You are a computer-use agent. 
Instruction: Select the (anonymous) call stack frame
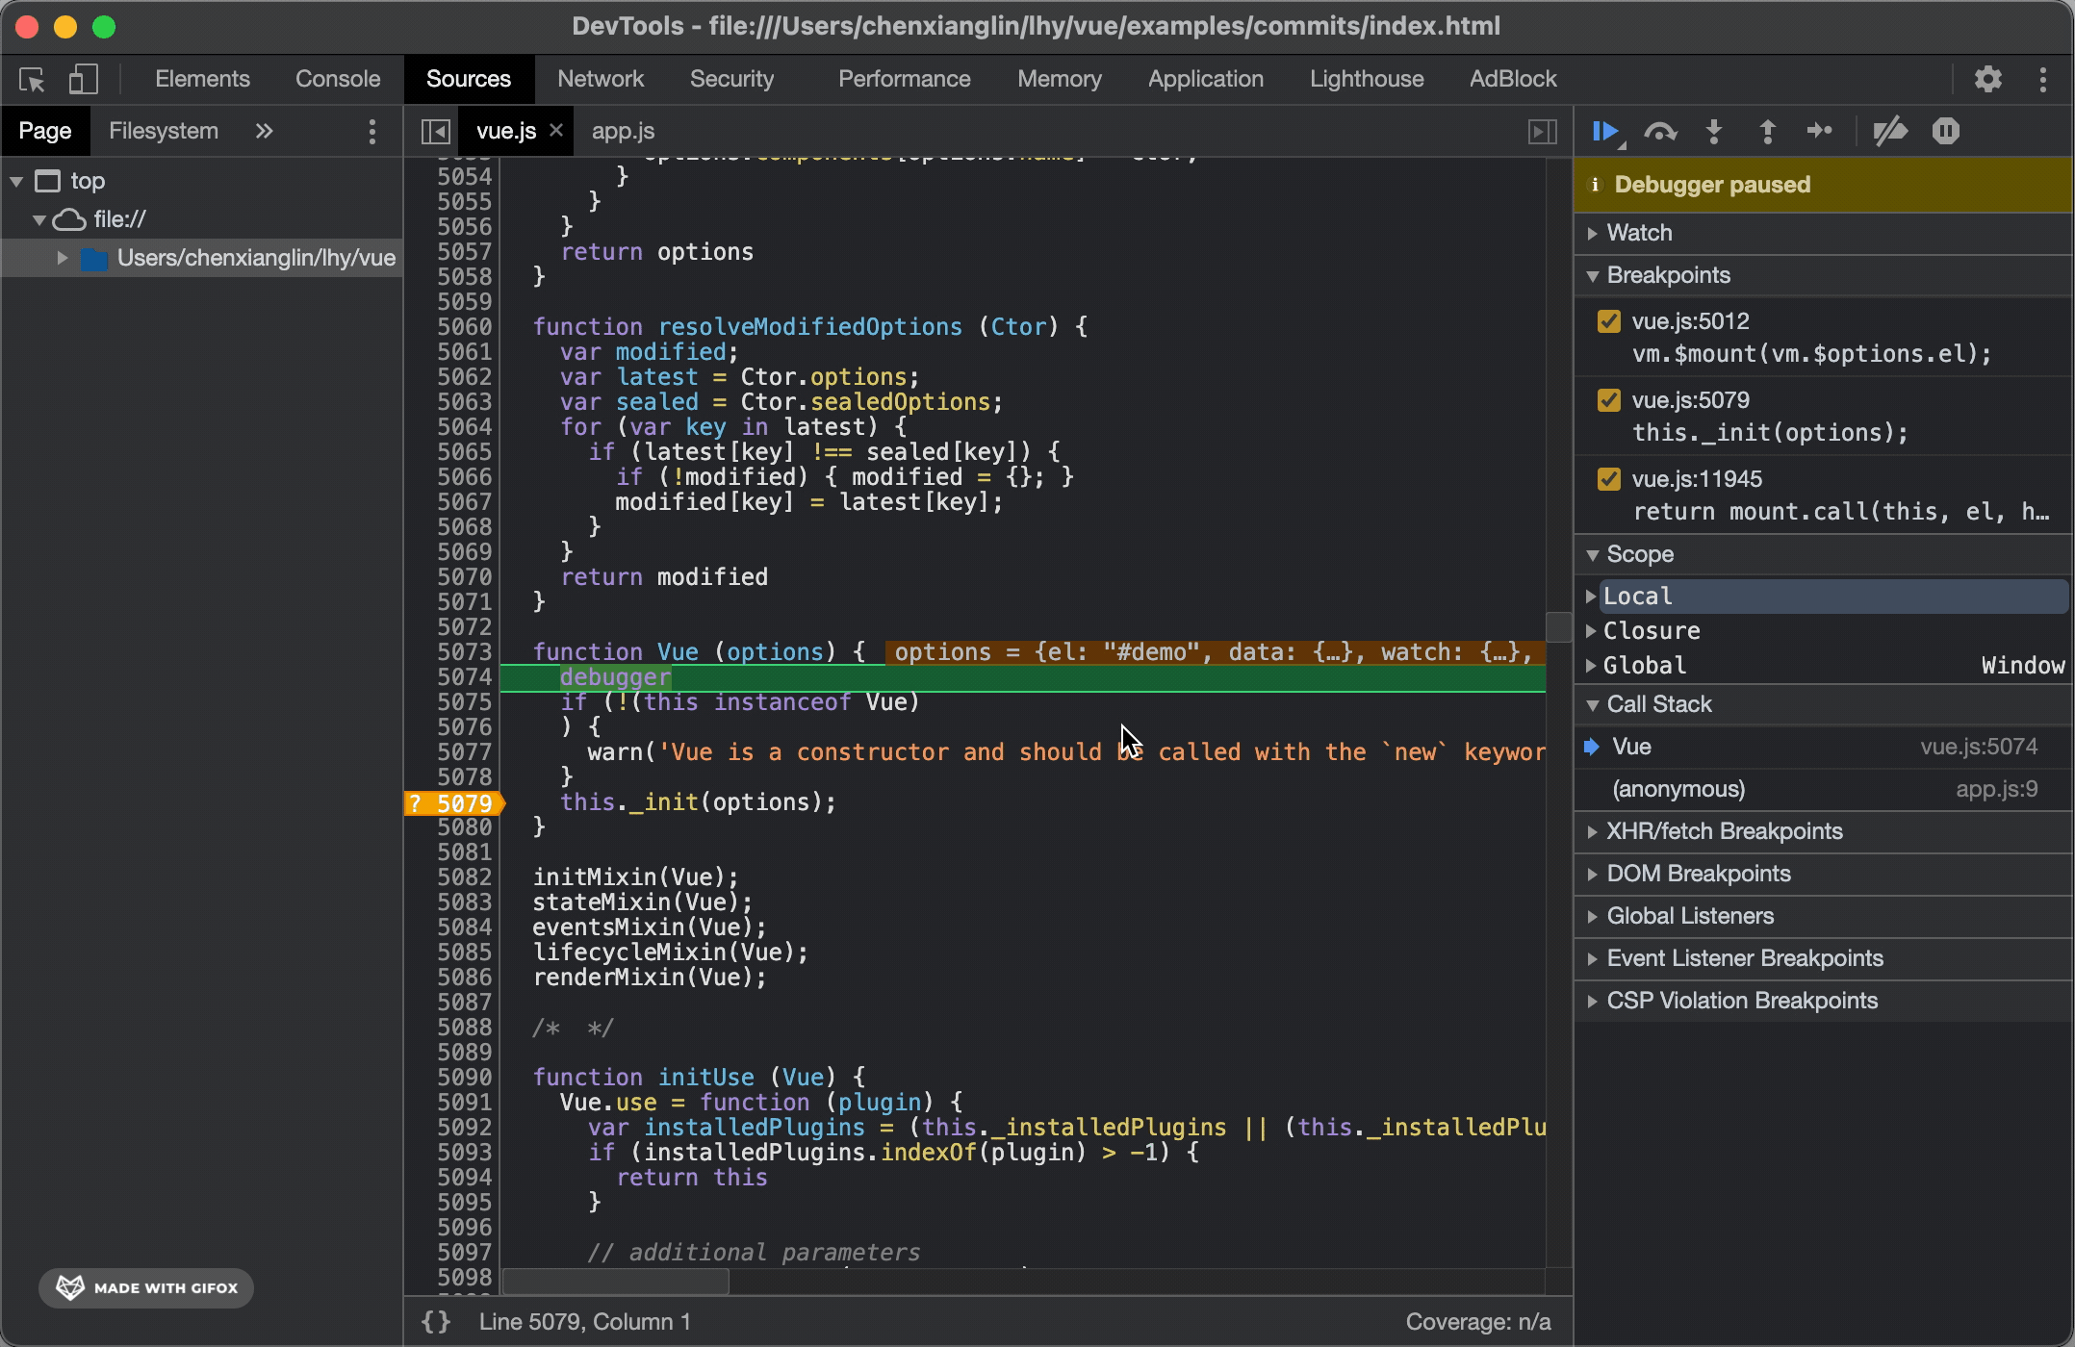(1678, 789)
